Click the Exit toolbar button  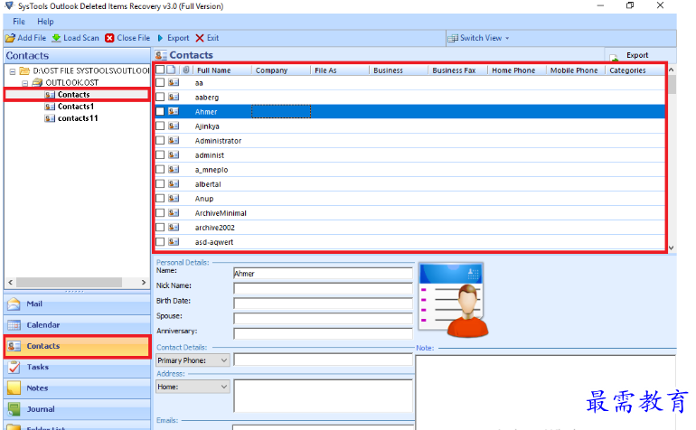tap(207, 38)
